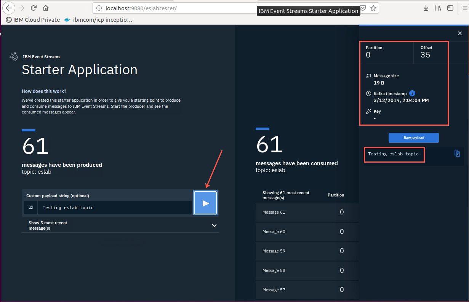Click 'How does this work?' heading

click(x=44, y=91)
